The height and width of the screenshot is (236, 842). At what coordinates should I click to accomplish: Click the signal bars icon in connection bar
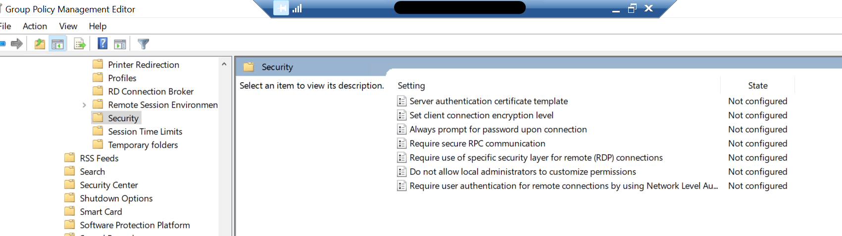pos(297,8)
